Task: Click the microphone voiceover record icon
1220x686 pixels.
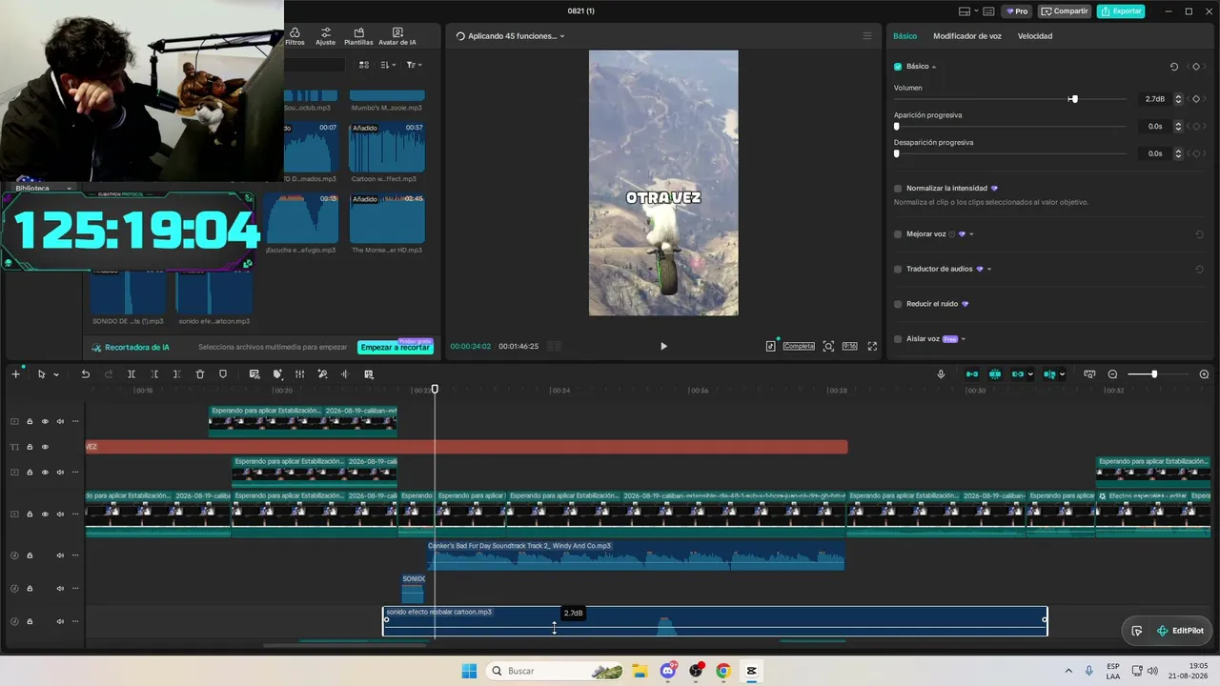Action: point(941,374)
